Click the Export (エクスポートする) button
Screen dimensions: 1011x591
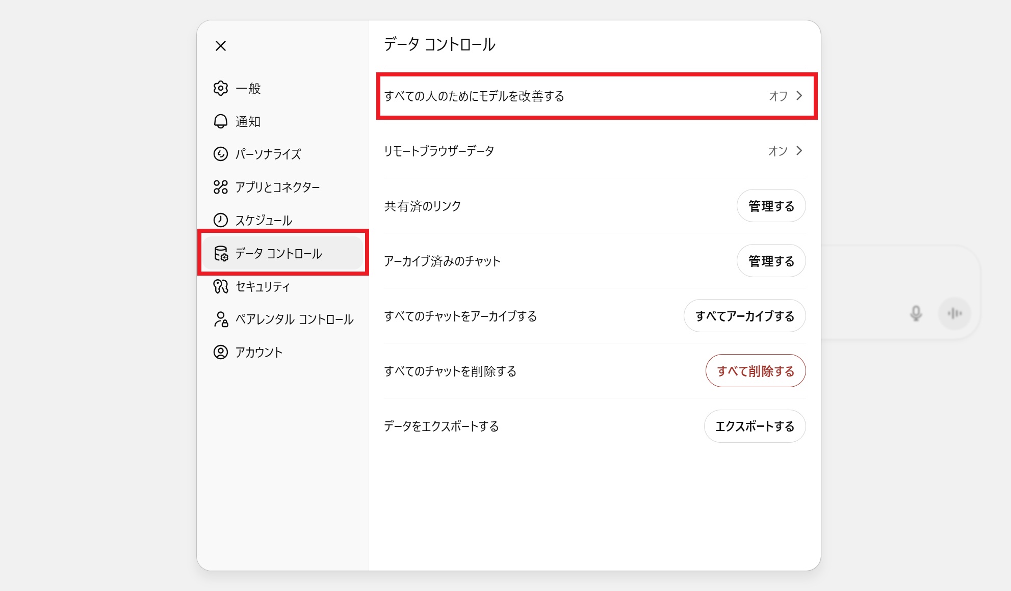pyautogui.click(x=754, y=426)
